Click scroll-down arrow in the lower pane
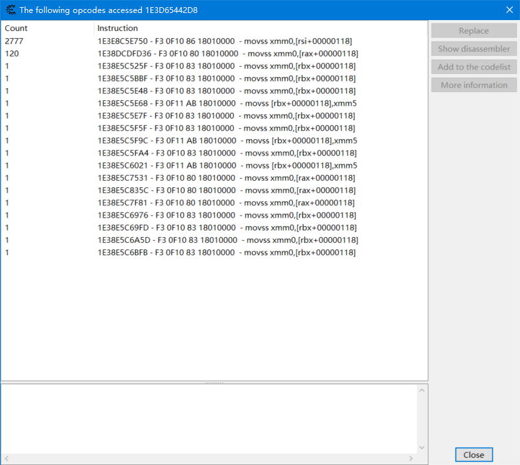 coord(422,448)
